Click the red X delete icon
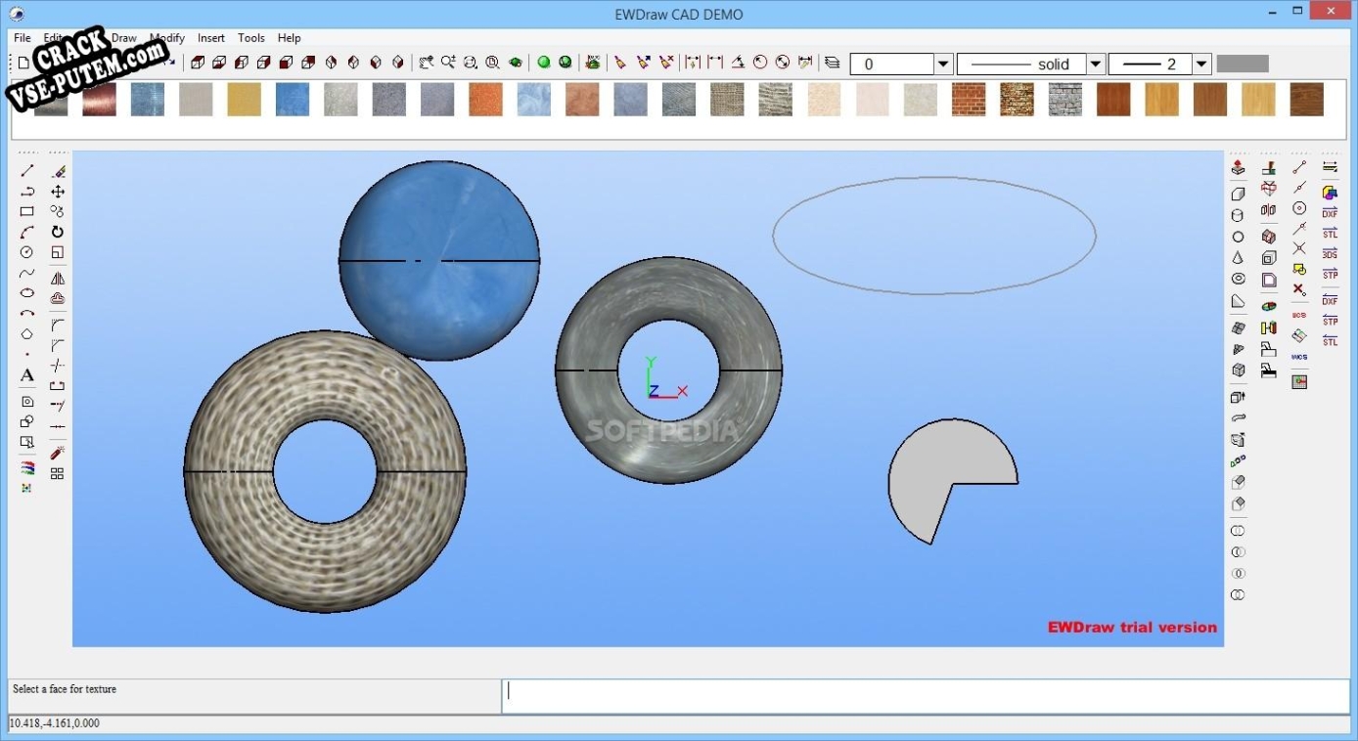 (1299, 289)
